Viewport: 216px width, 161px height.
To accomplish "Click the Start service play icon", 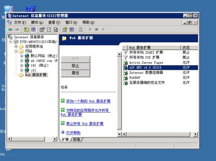I will (90, 29).
